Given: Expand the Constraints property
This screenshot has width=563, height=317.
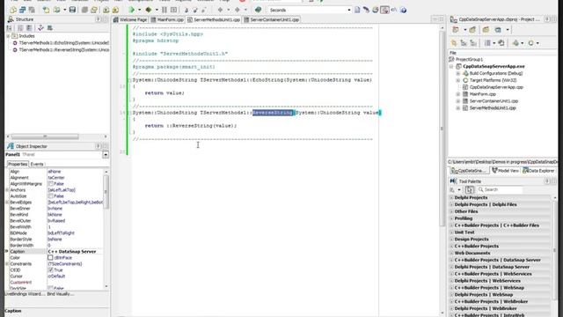Looking at the screenshot, I should click(7, 264).
